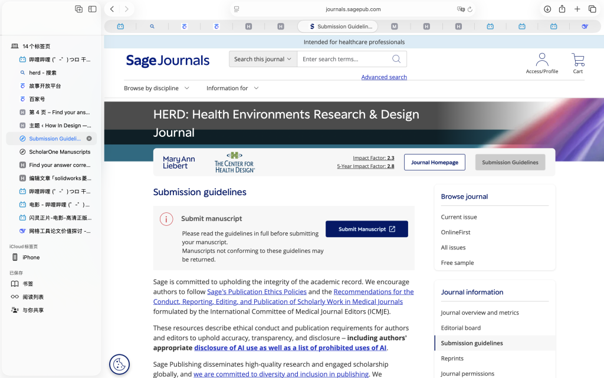Click the magnifier search icon in Sage search box
Screen dimensions: 604x378
tap(396, 59)
